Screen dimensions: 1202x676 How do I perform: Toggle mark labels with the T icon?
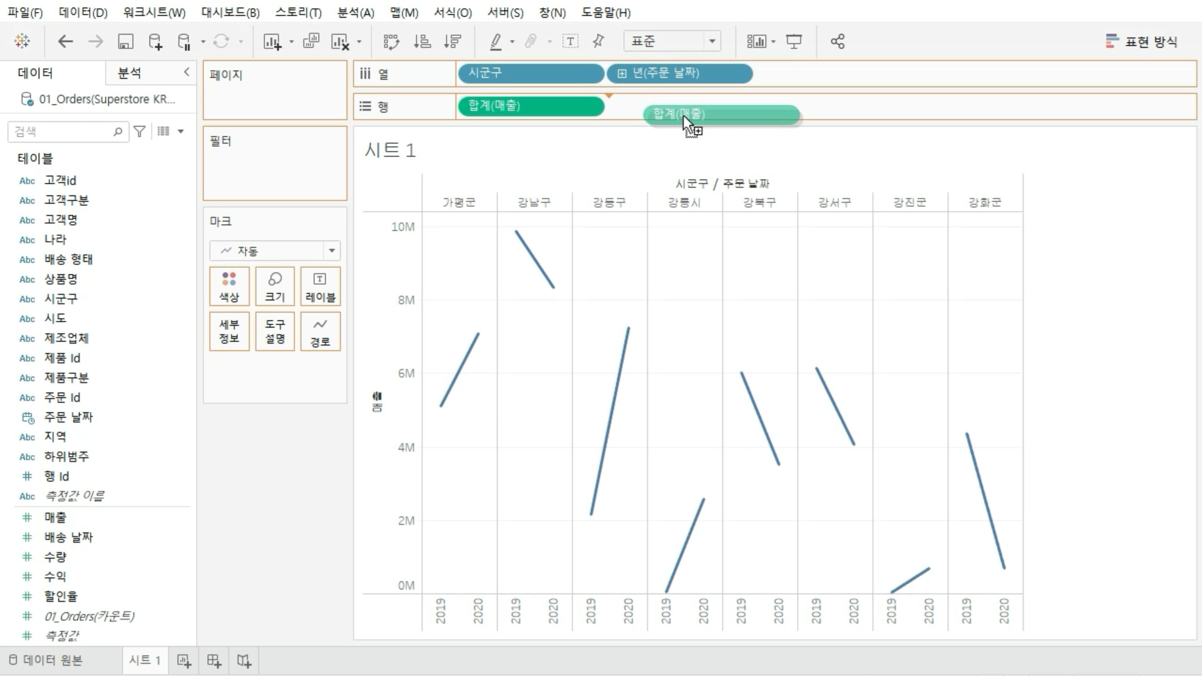570,42
